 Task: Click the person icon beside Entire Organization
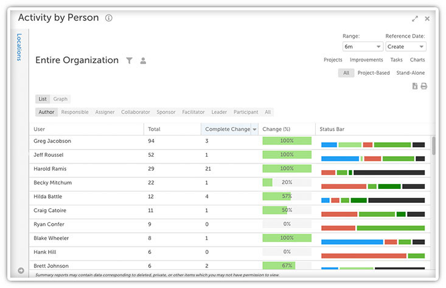coord(143,61)
